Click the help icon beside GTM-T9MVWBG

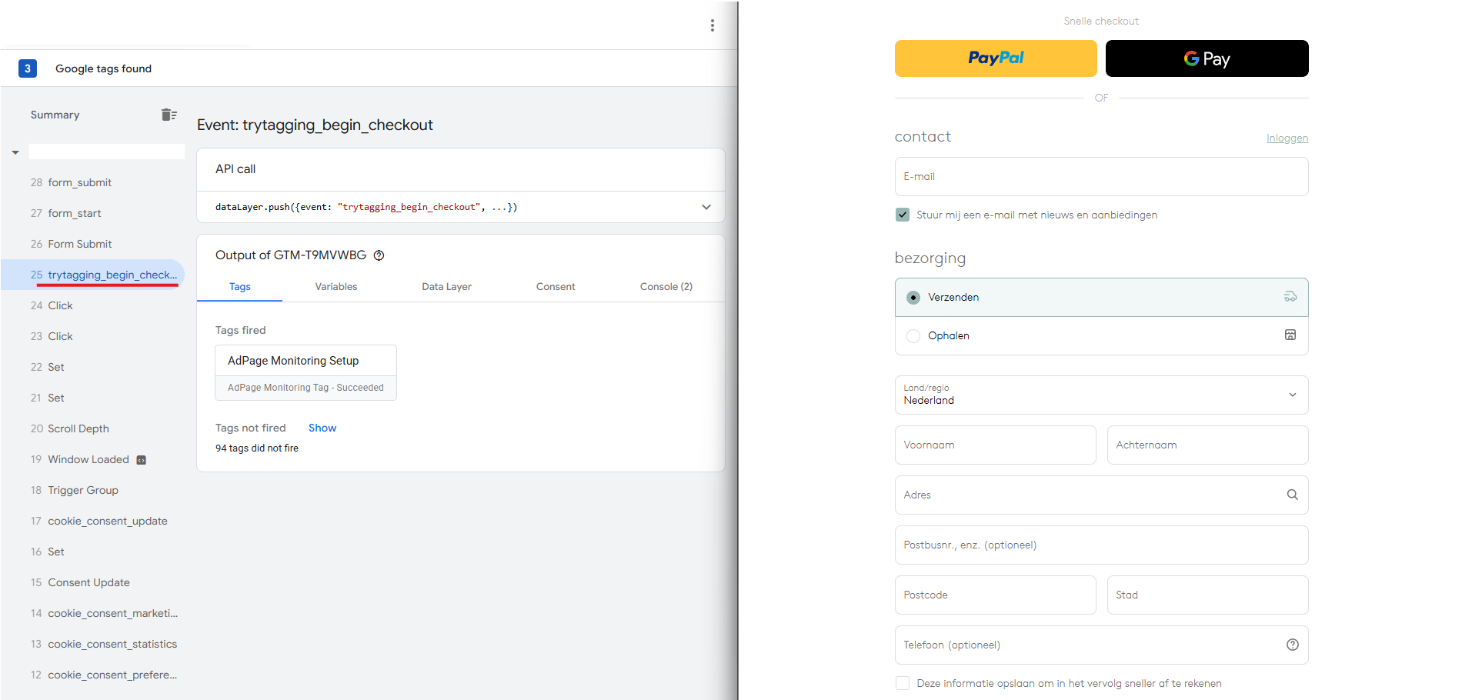[x=379, y=255]
